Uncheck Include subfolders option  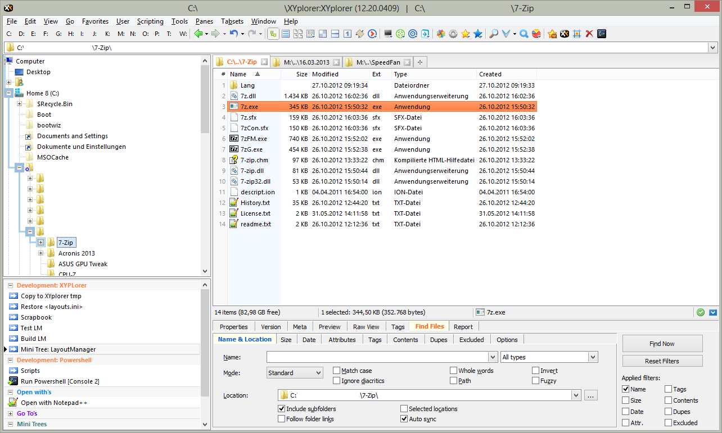coord(282,409)
